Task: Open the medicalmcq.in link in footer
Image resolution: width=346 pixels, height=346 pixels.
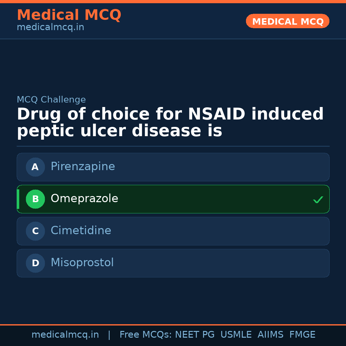Action: click(x=65, y=335)
